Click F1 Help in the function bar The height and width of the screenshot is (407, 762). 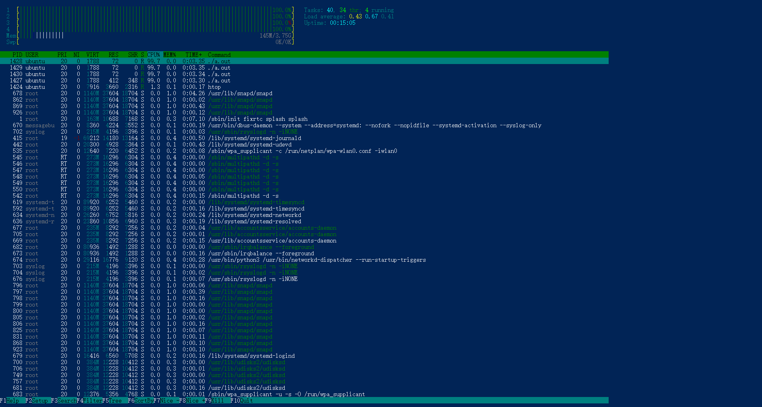(10, 401)
